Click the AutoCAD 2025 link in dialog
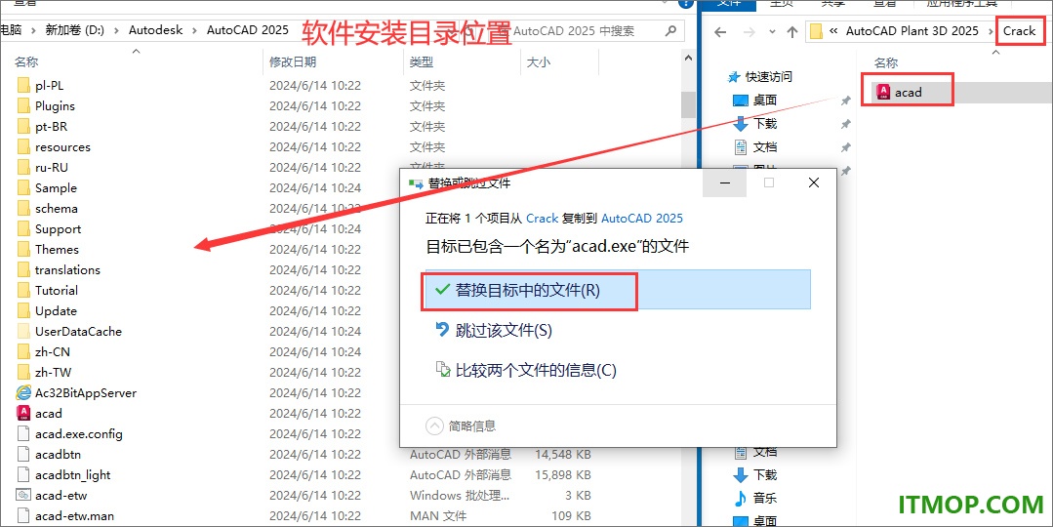Viewport: 1053px width, 527px height. click(x=642, y=219)
